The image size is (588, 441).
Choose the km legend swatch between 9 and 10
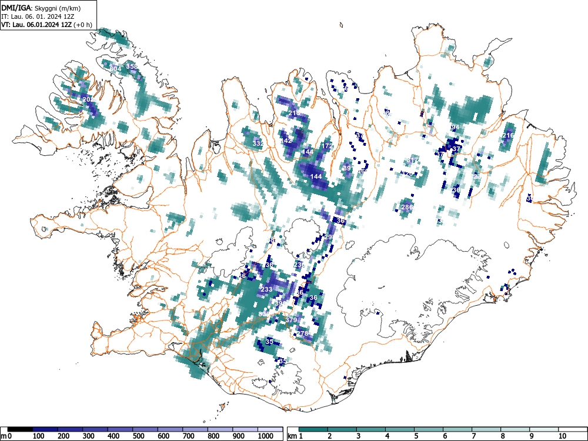544,429
